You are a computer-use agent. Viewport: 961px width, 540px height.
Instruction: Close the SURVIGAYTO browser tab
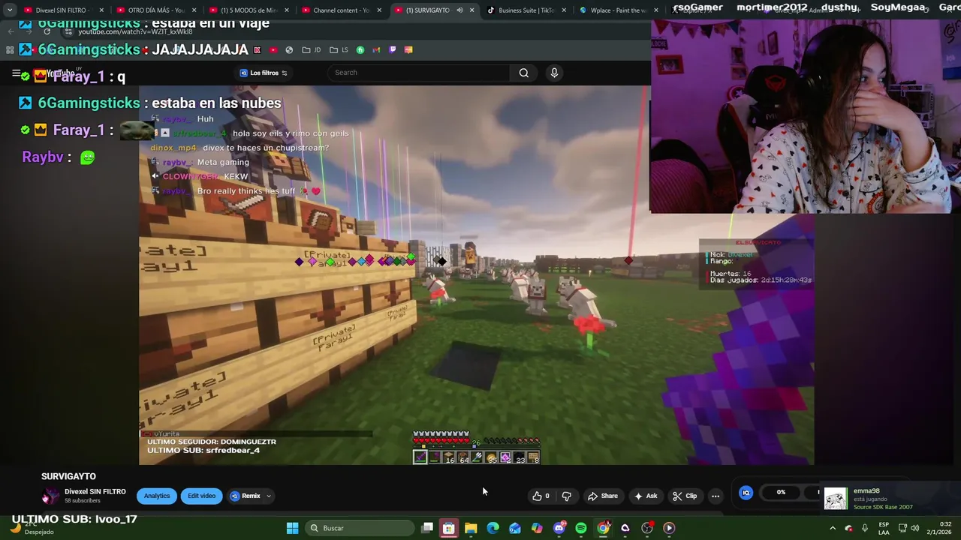coord(471,10)
